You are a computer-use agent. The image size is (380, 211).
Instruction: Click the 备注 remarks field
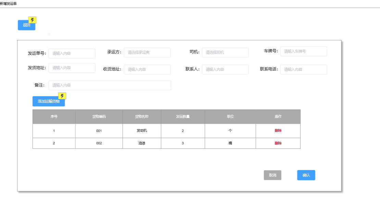click(110, 85)
